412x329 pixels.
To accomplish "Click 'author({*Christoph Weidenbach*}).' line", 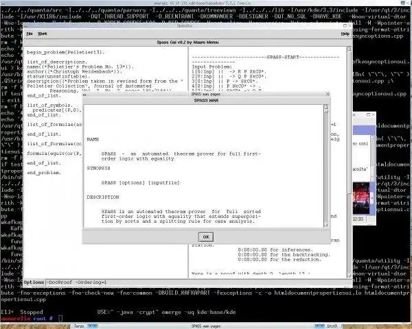I will click(x=74, y=71).
